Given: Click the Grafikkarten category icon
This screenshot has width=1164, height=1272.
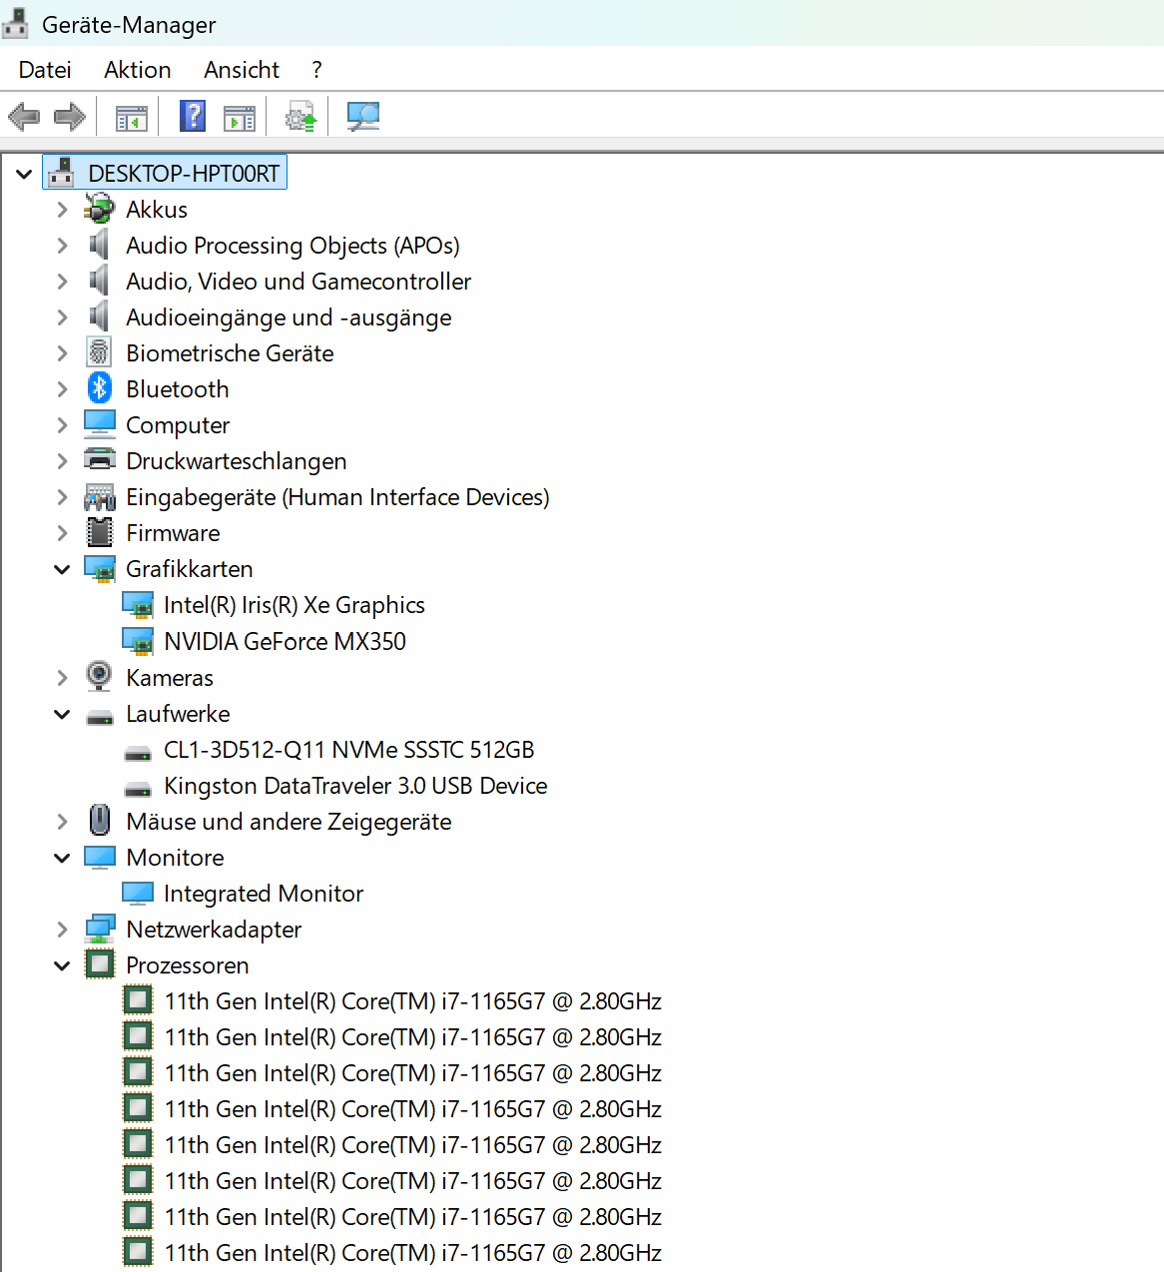Looking at the screenshot, I should (99, 569).
